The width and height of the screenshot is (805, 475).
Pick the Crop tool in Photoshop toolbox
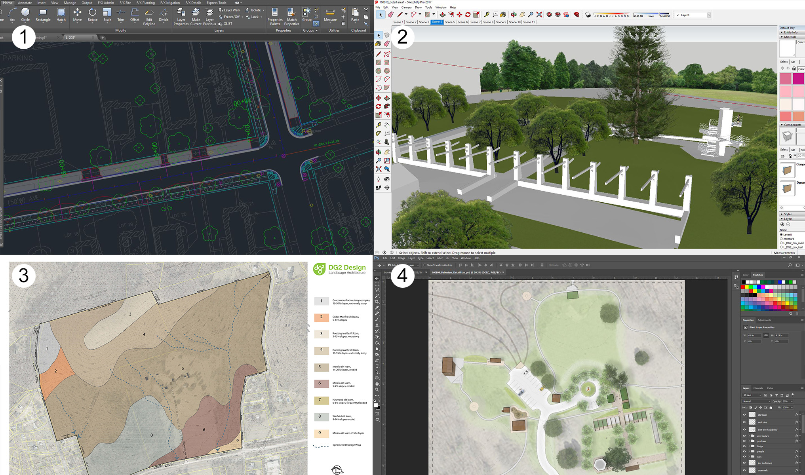377,302
